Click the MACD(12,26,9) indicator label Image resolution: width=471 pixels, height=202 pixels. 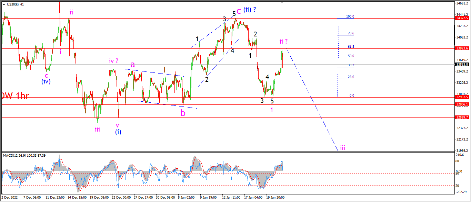pos(24,156)
